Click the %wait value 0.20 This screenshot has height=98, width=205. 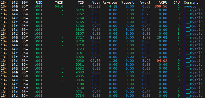click(x=146, y=14)
